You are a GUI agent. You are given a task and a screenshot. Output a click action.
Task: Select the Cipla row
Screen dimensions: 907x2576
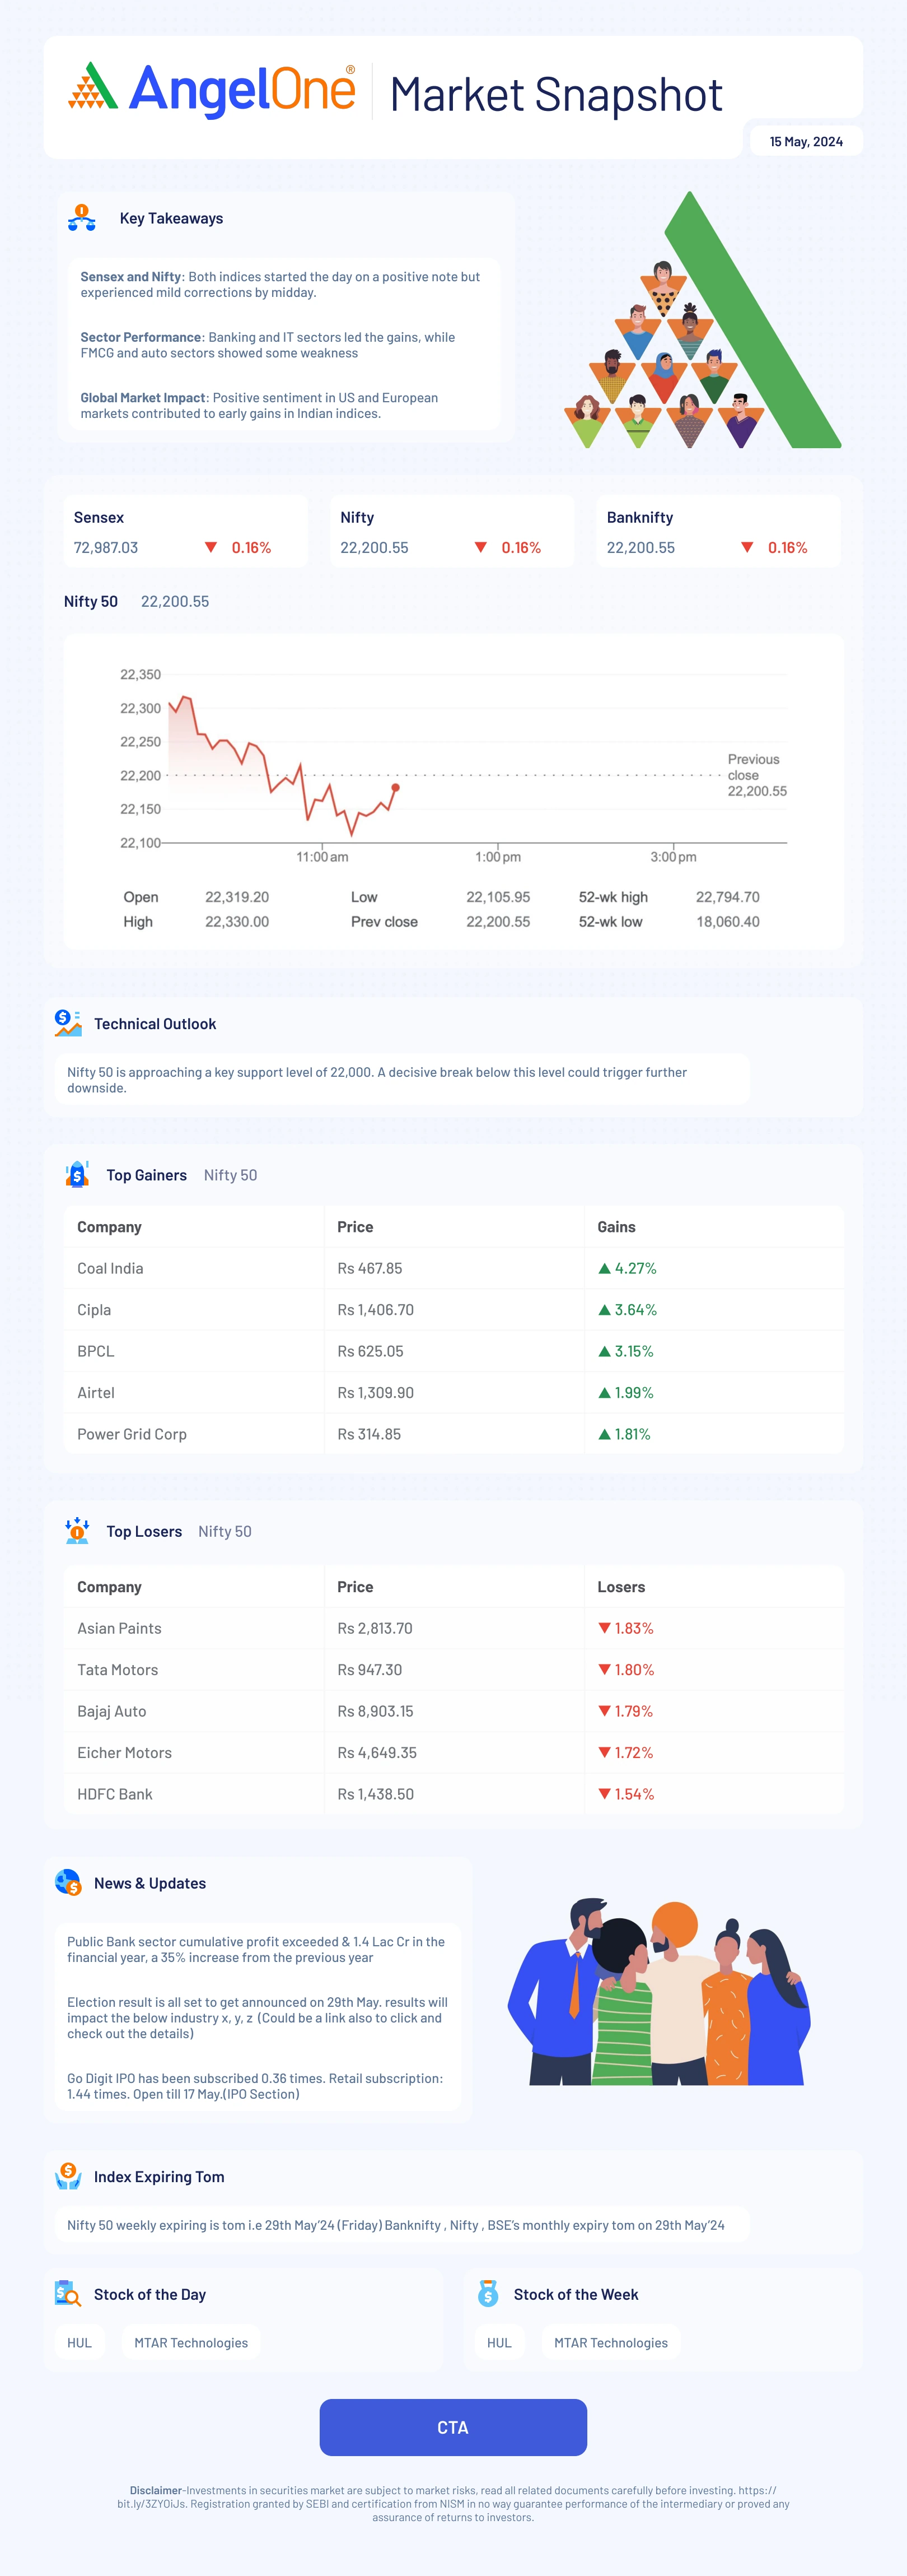(453, 1309)
